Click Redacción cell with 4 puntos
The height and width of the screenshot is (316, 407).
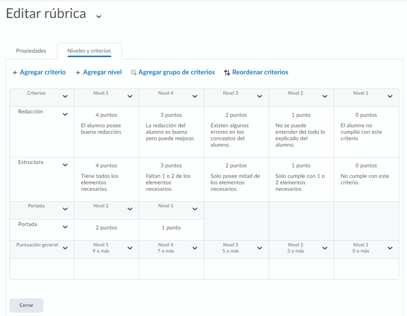pyautogui.click(x=106, y=132)
